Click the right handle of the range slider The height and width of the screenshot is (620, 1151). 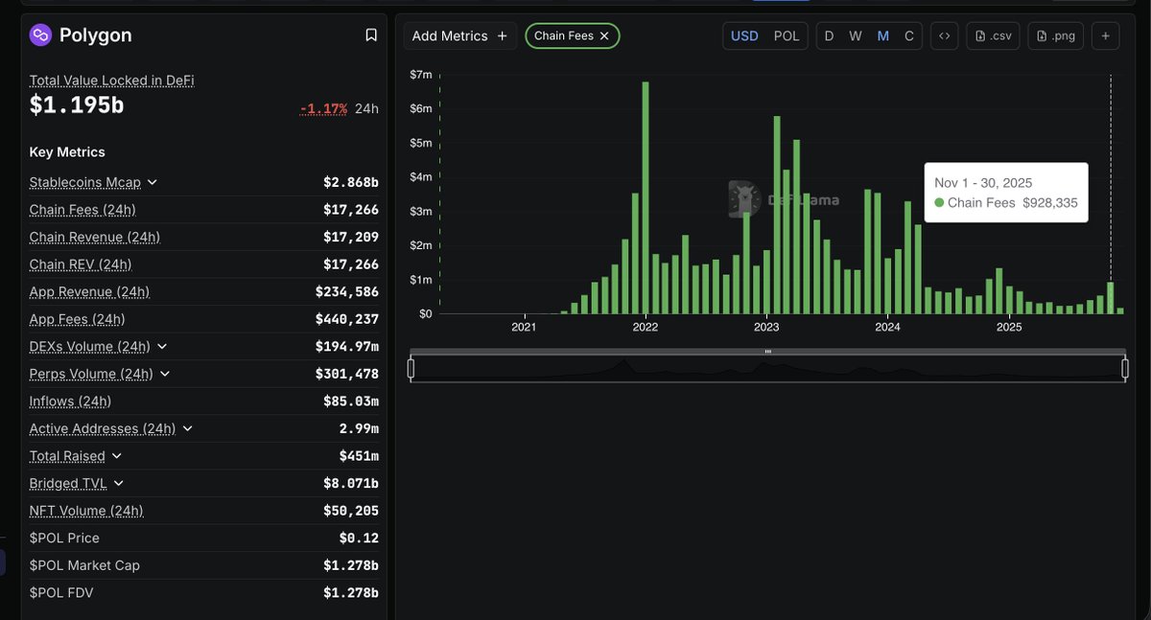(1125, 368)
